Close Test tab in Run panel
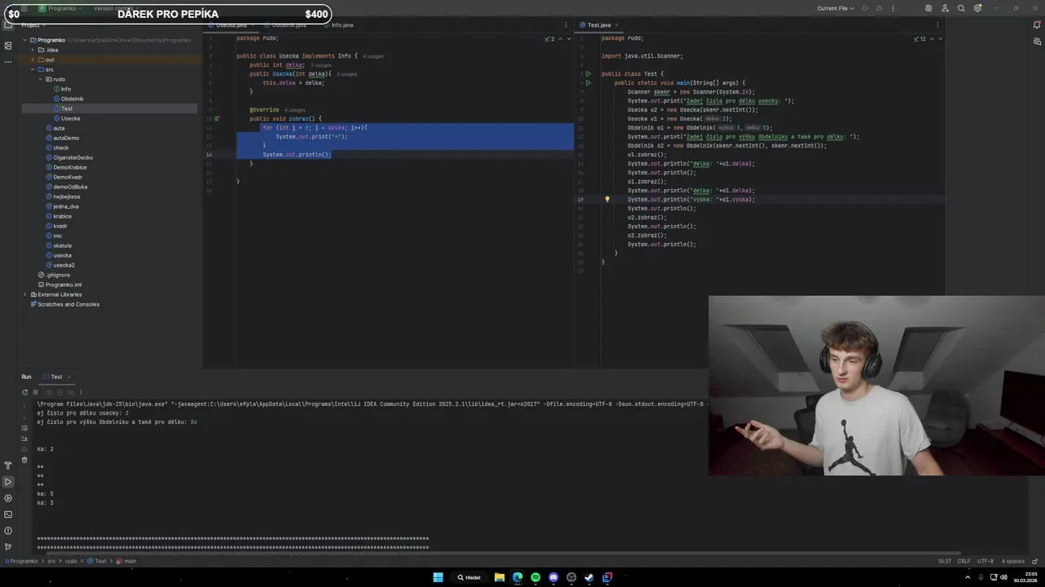Image resolution: width=1045 pixels, height=587 pixels. (x=69, y=377)
